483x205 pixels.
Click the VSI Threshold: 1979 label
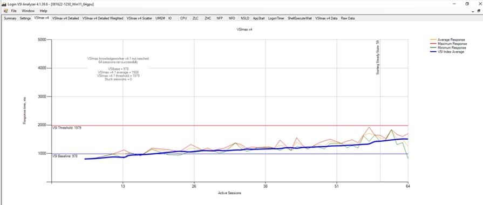tap(66, 128)
